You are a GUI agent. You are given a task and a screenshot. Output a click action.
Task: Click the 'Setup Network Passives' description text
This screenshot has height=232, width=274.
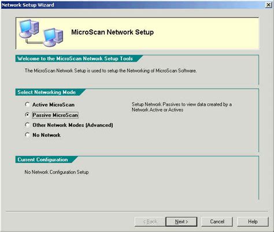click(x=182, y=107)
